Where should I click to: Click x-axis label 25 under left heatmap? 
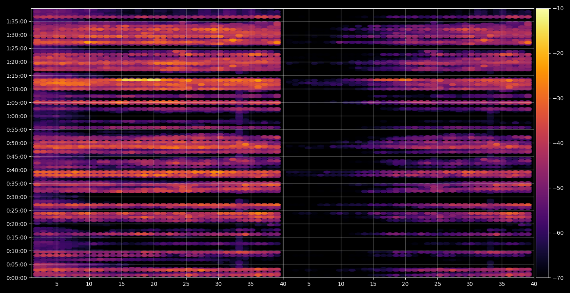point(186,284)
